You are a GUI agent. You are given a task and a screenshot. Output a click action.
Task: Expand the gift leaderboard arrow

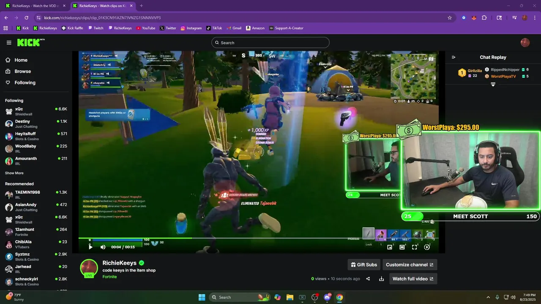(493, 84)
